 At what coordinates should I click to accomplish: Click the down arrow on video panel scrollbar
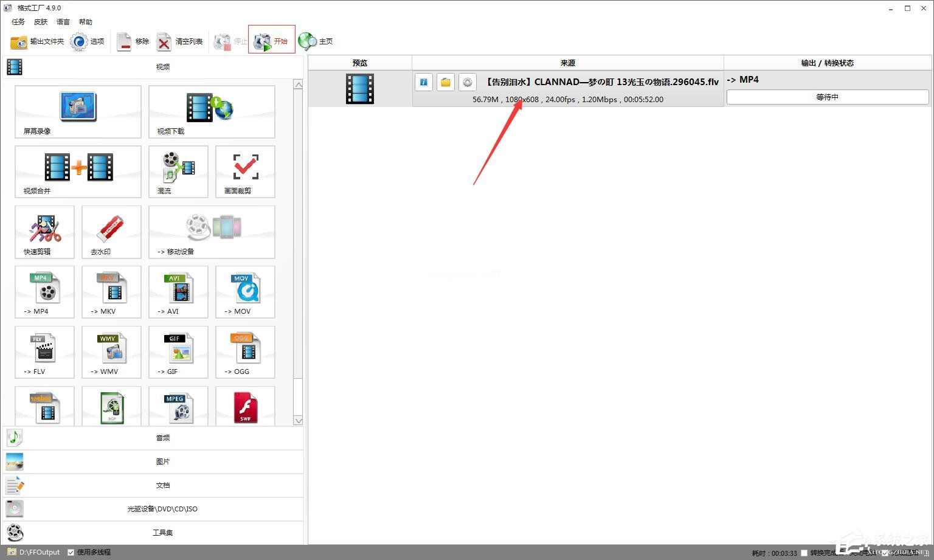click(x=298, y=420)
